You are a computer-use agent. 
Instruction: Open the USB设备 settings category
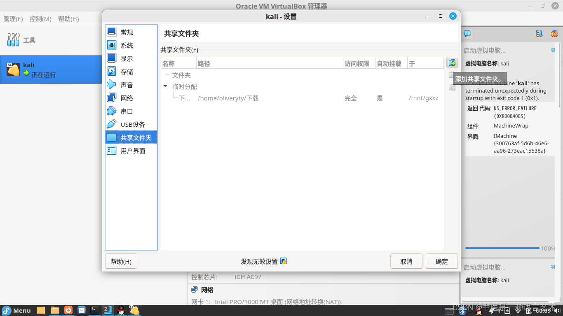pyautogui.click(x=131, y=124)
